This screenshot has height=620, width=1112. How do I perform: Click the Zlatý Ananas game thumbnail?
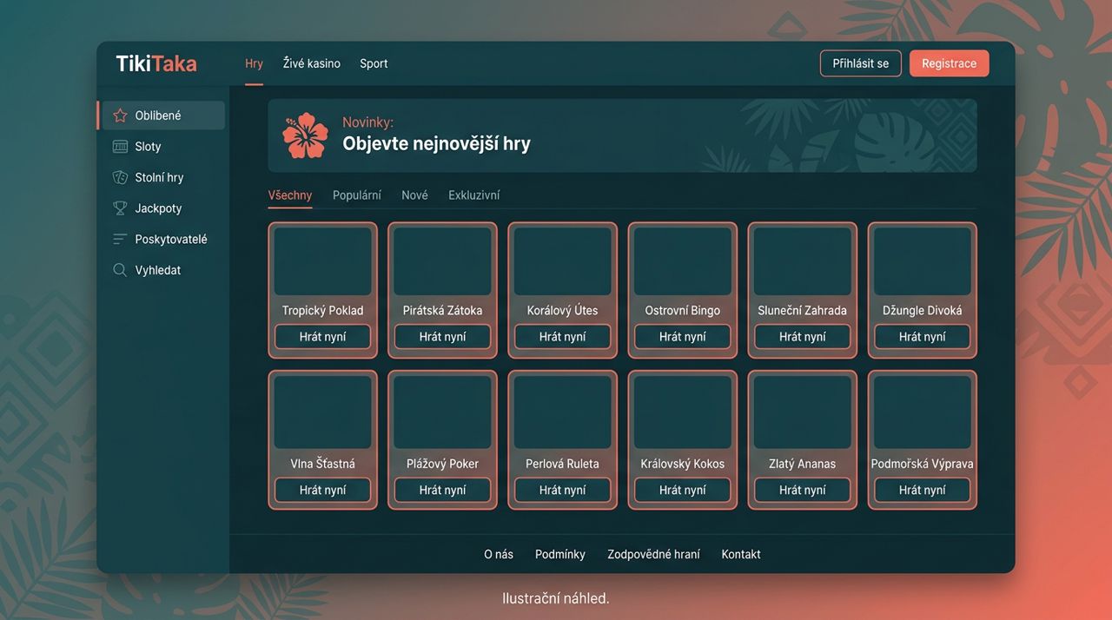click(802, 412)
